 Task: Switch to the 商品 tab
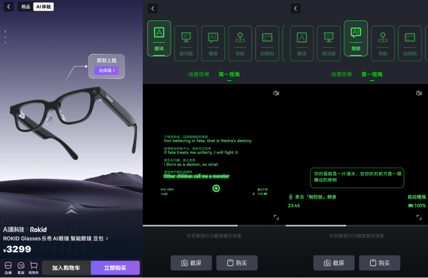(26, 7)
